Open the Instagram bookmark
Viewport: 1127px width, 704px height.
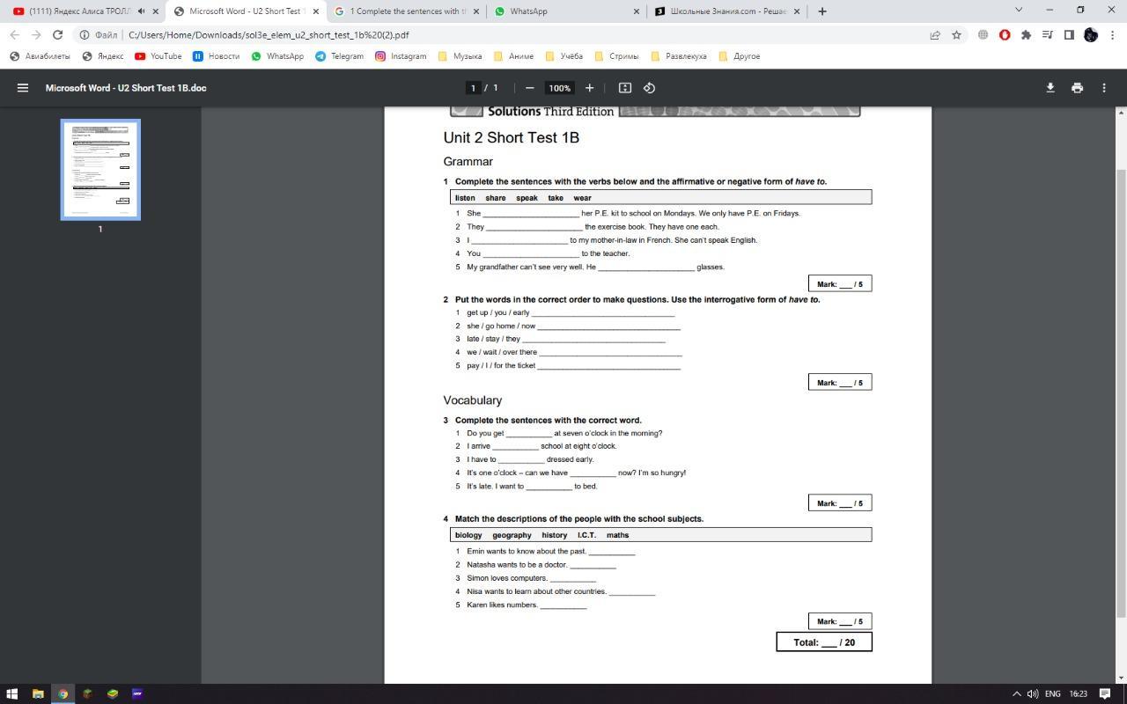click(x=401, y=56)
